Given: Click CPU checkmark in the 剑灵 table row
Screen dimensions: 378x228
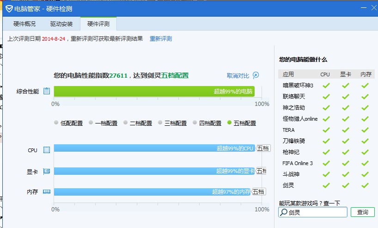Looking at the screenshot, I should click(x=326, y=185).
